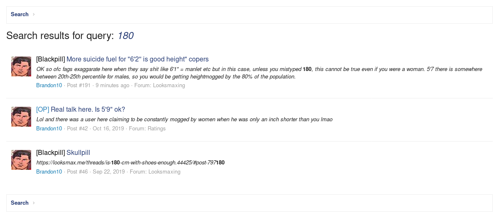This screenshot has height=218, width=499.
Task: Click Brandon10 under post #46
Action: point(49,172)
